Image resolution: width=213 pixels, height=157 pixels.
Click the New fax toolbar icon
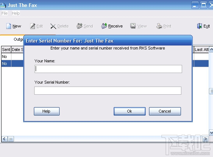tap(8, 26)
